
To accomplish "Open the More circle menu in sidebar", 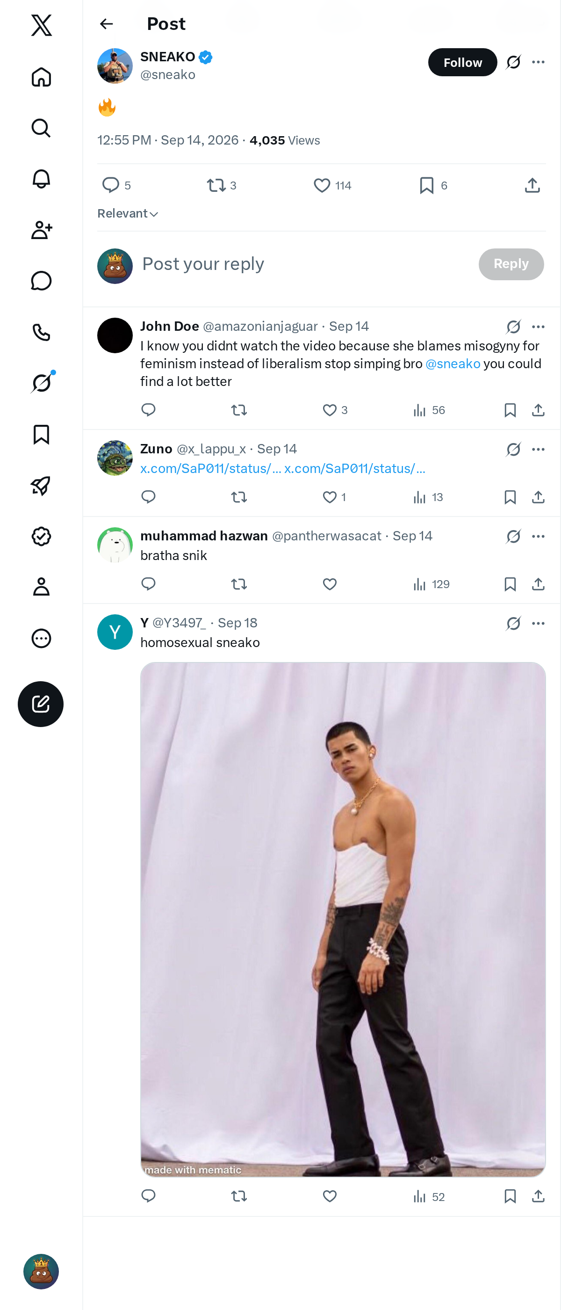I will 41,638.
